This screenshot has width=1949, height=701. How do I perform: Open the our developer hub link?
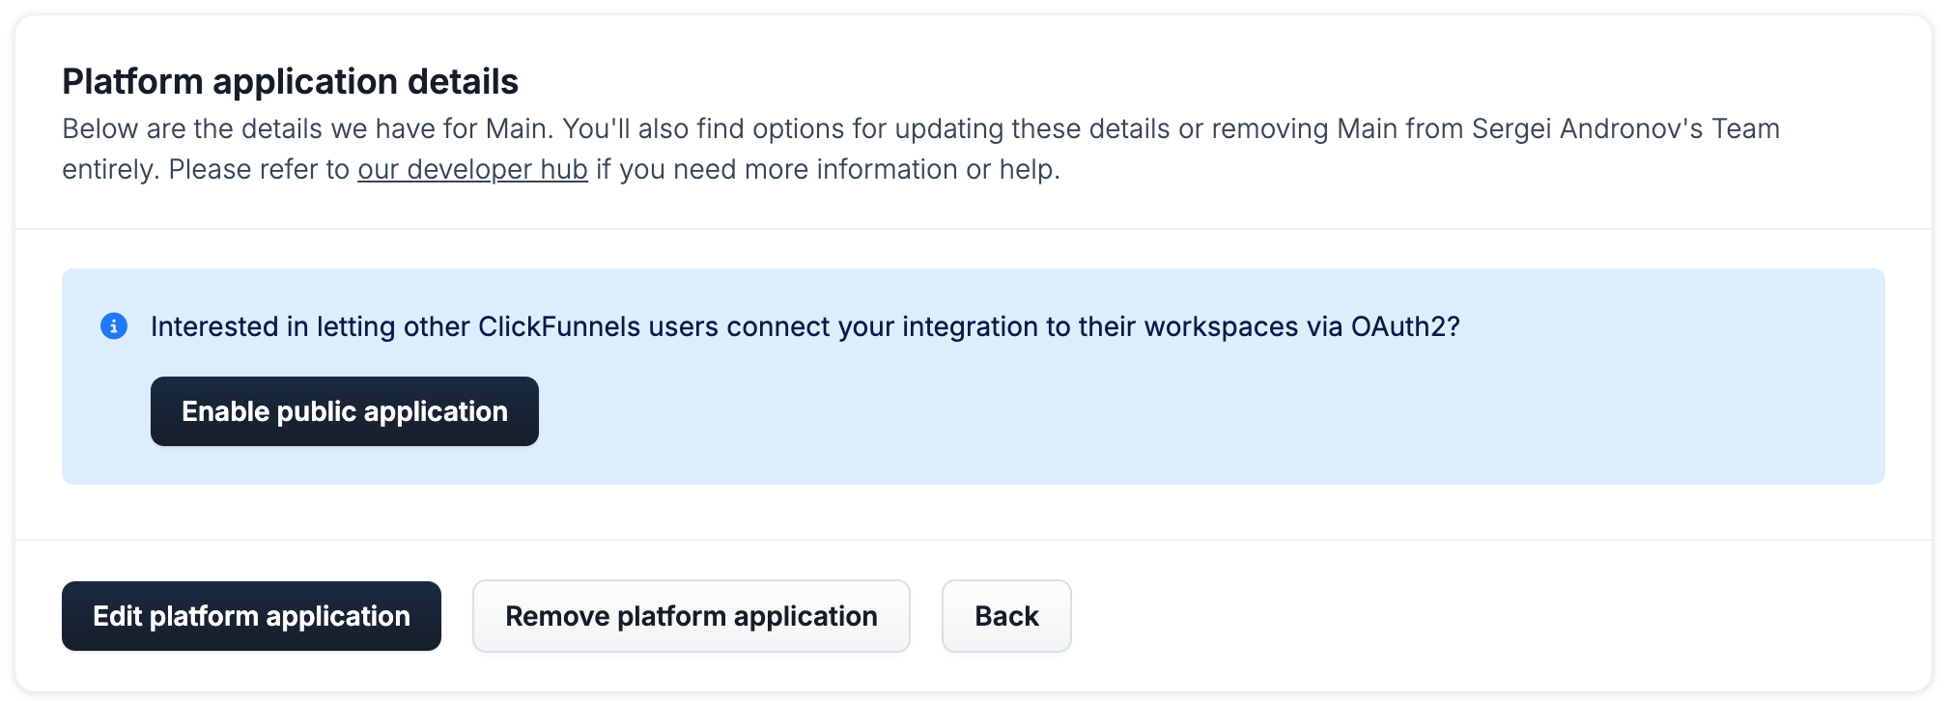[x=472, y=169]
